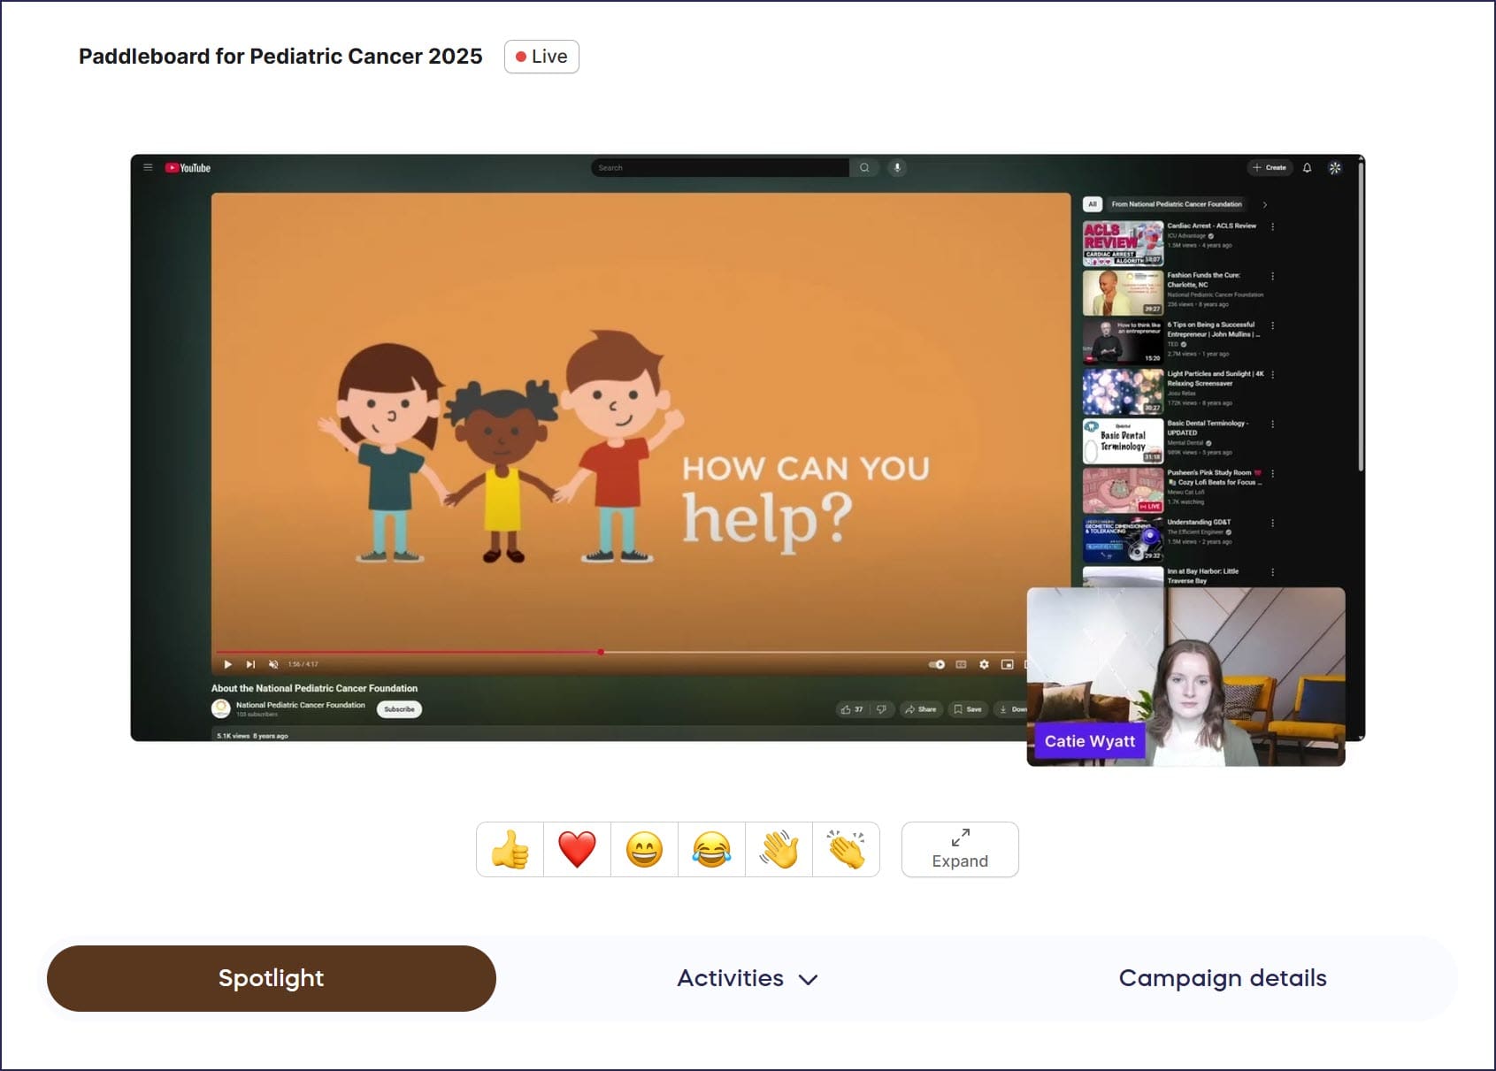Toggle subtitles with the captions button
The height and width of the screenshot is (1071, 1496).
point(961,664)
